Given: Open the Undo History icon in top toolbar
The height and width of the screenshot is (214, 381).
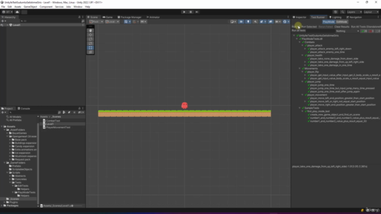Looking at the screenshot, I should 336,12.
